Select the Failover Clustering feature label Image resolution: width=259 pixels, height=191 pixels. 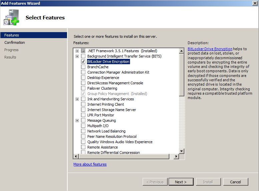tap(102, 88)
